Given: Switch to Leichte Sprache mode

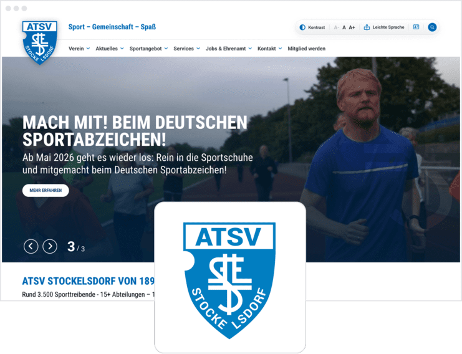Looking at the screenshot, I should 384,27.
